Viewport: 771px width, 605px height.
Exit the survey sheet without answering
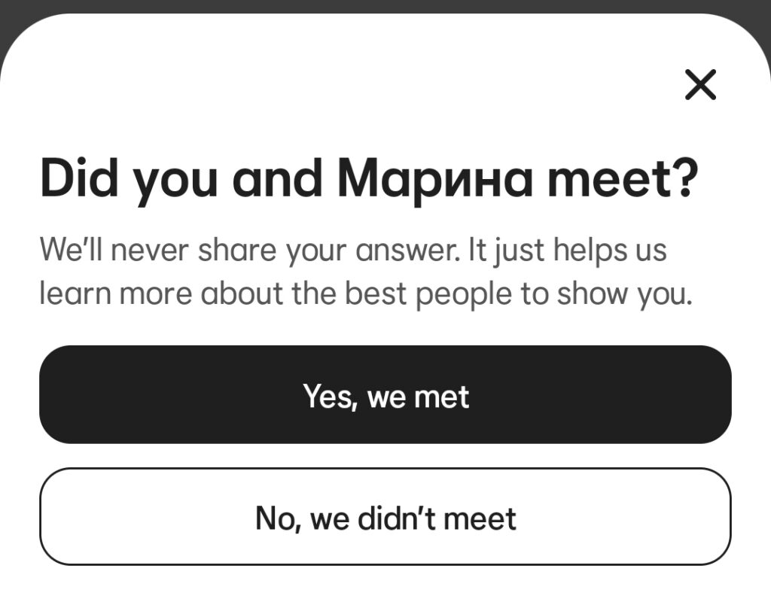pyautogui.click(x=700, y=84)
